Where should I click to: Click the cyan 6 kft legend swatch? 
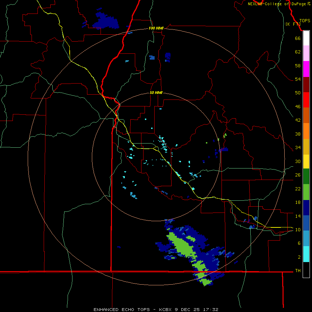[306, 254]
